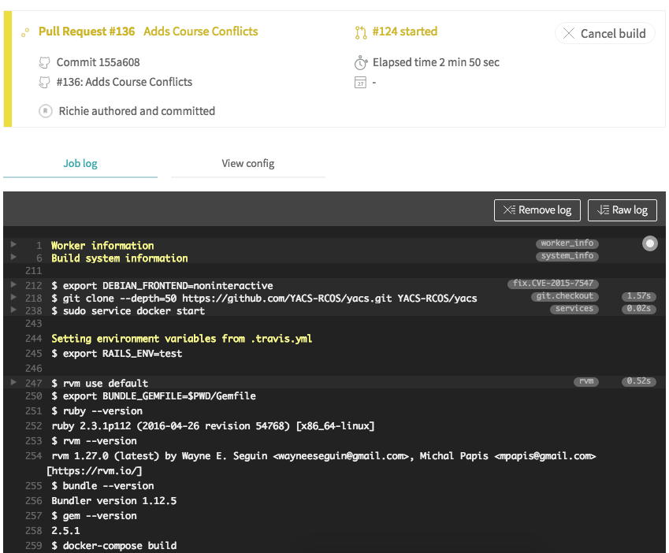Click the system_info tag
669x553 pixels.
pos(567,256)
